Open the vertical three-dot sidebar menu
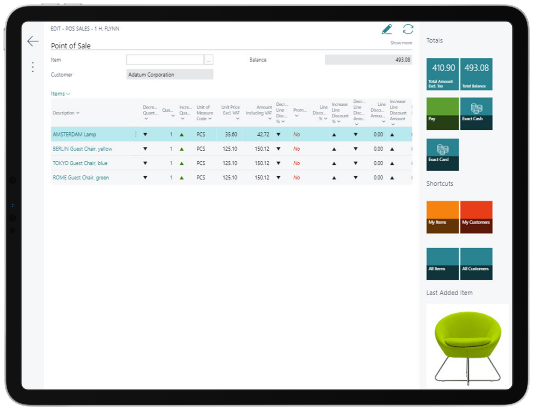The image size is (534, 411). pos(33,67)
